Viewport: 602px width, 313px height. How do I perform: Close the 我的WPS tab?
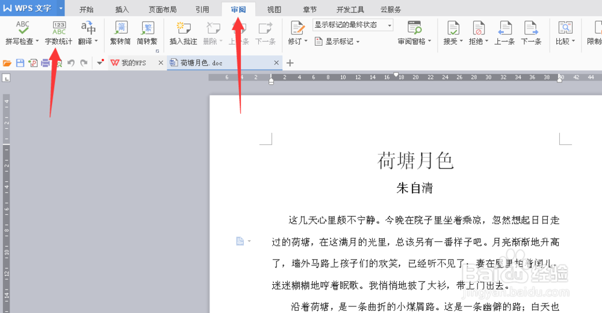pyautogui.click(x=161, y=63)
